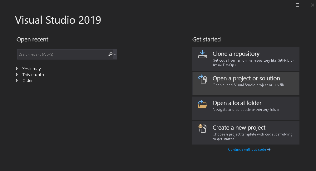Click the Clone a repository download icon

pyautogui.click(x=203, y=55)
